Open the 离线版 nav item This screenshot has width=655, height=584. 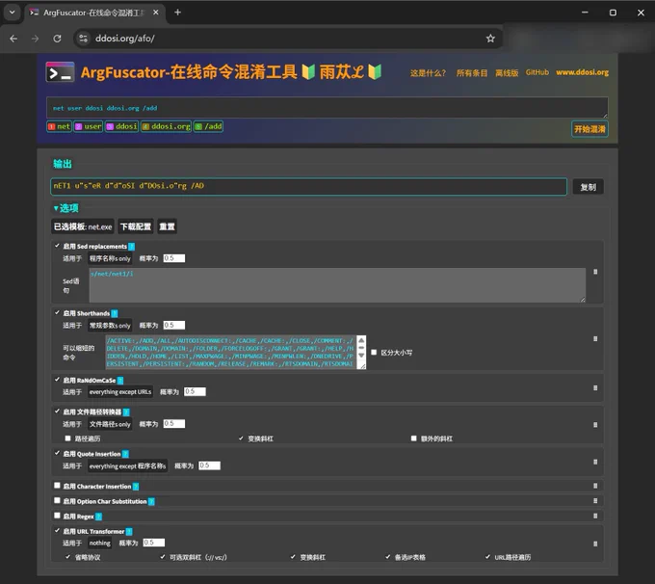507,73
